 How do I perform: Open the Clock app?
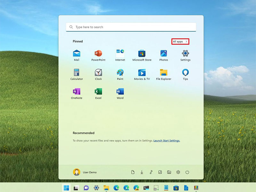98,75
